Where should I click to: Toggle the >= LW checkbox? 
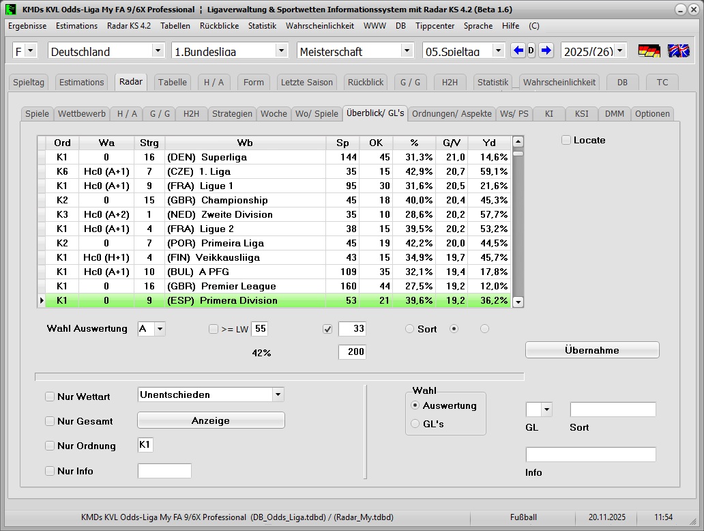point(214,329)
